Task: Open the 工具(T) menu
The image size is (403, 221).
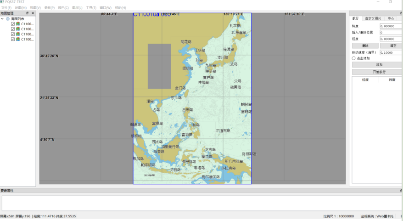Action: click(91, 8)
